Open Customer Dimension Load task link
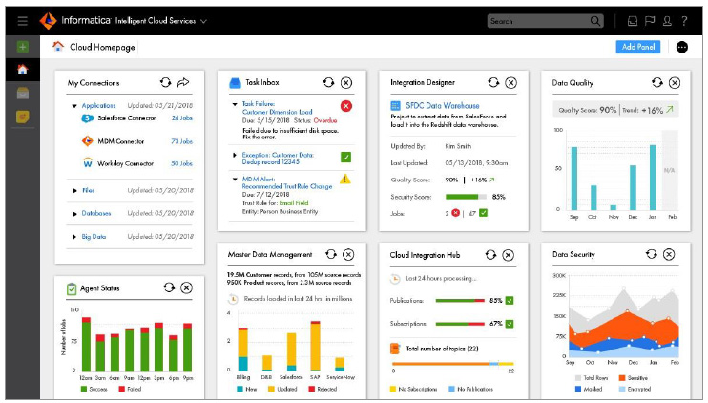The height and width of the screenshot is (403, 708). (x=277, y=112)
